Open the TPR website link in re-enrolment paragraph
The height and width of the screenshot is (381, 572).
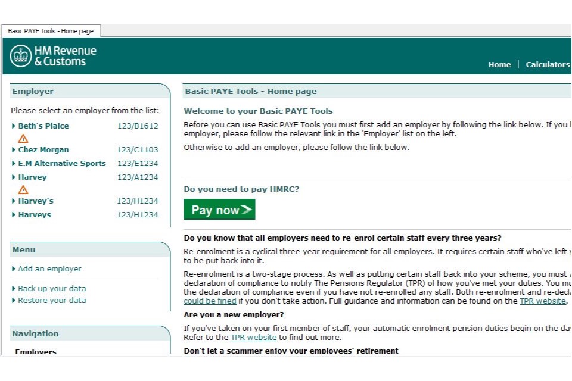pos(542,301)
